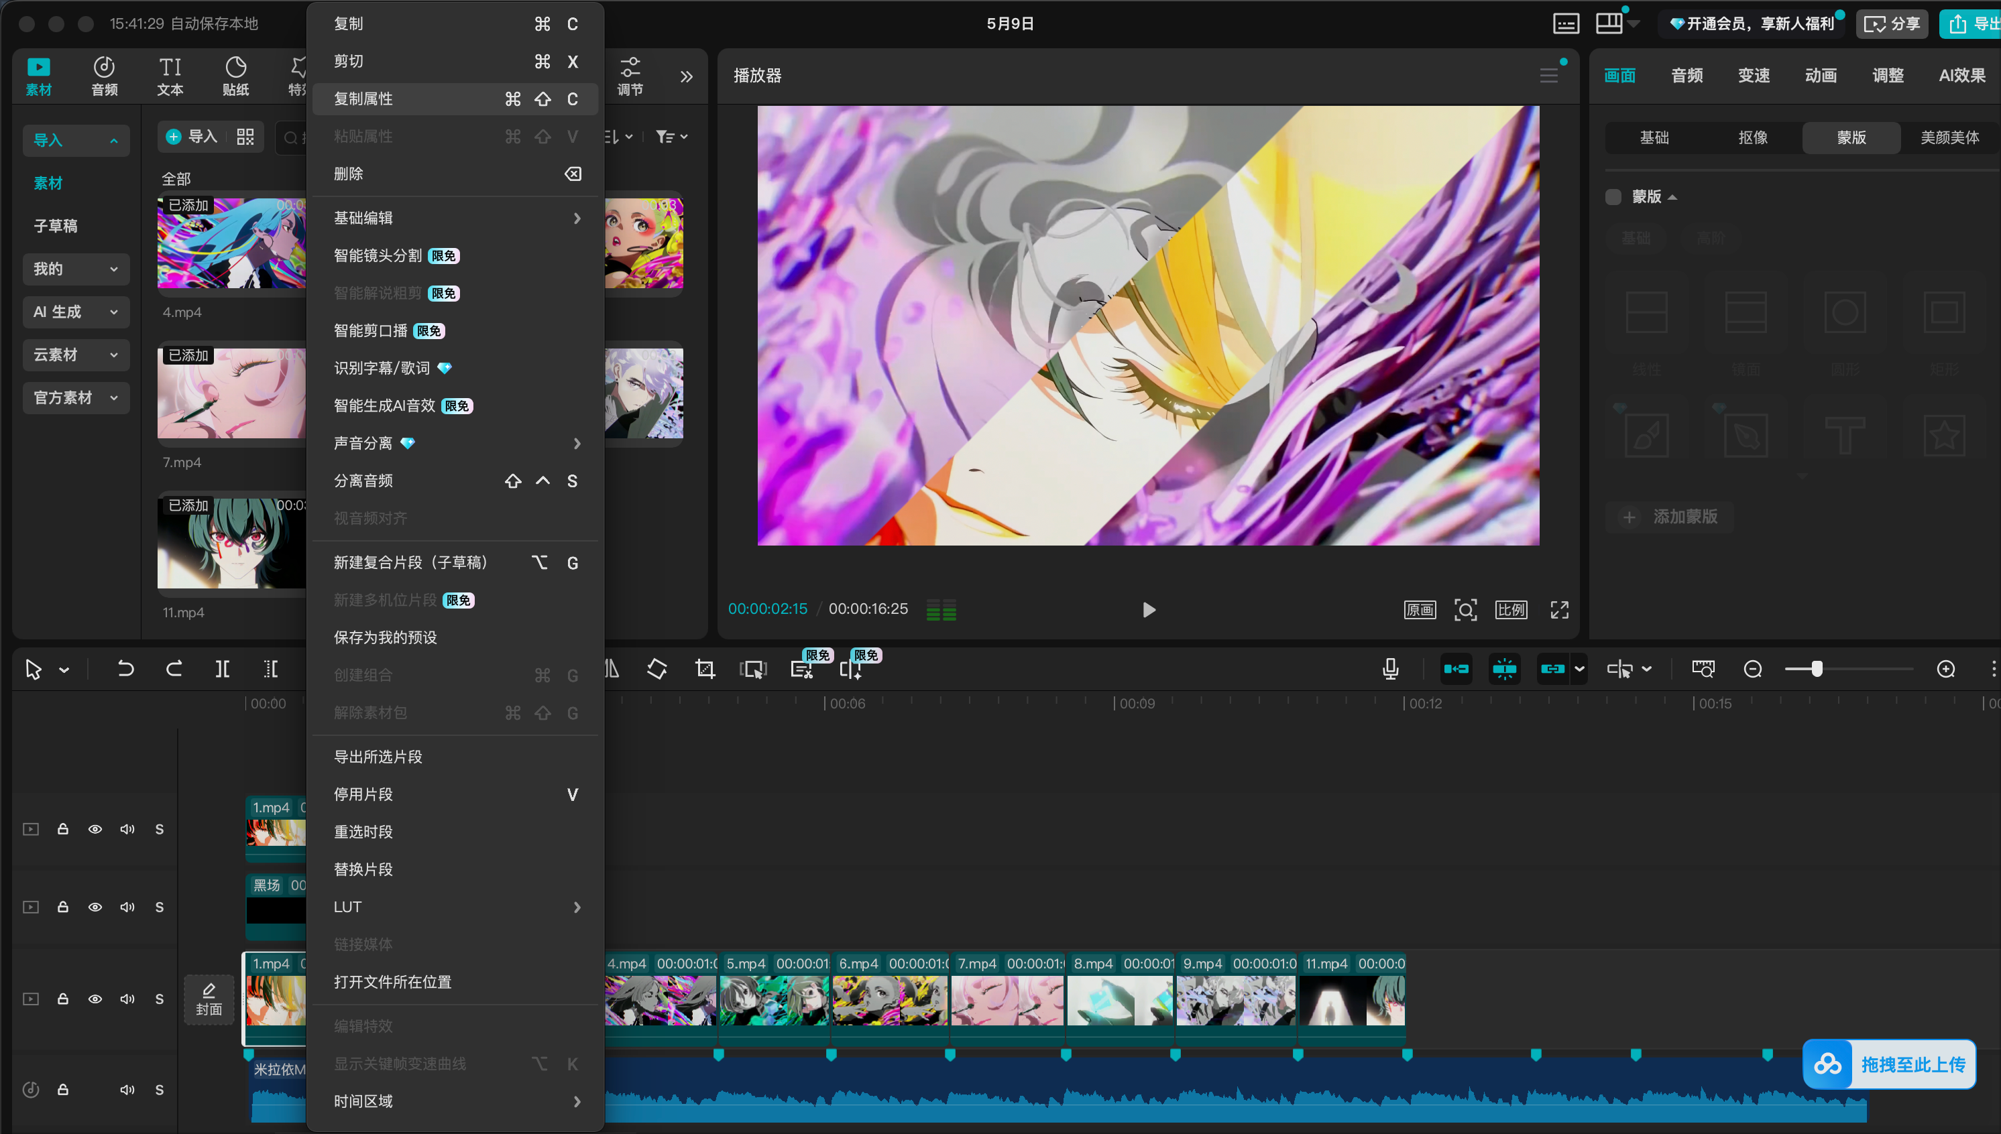Choose 替换片段 from context menu
2001x1134 pixels.
coord(456,869)
